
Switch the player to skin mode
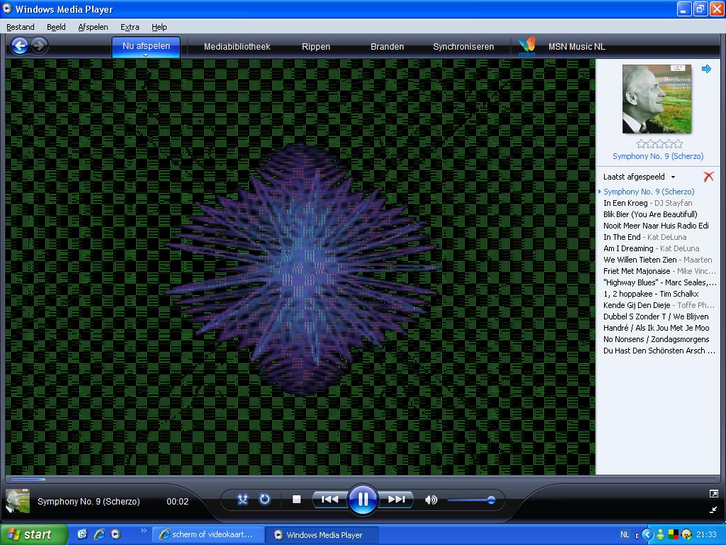coord(713,510)
